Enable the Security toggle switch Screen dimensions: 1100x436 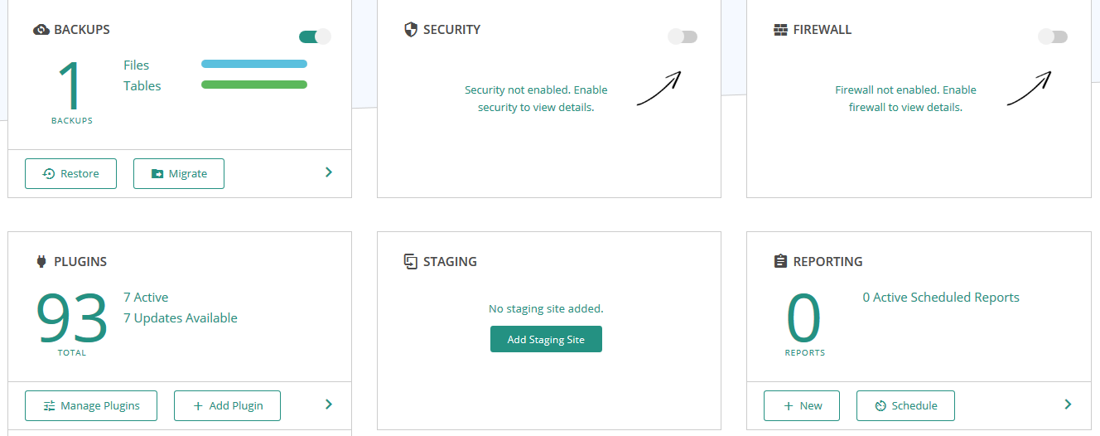[x=683, y=36]
